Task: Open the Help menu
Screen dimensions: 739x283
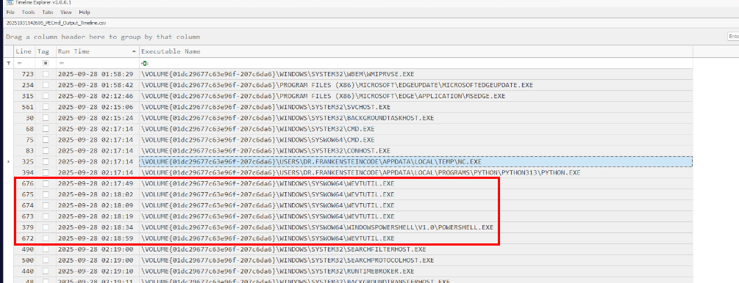Action: click(85, 12)
